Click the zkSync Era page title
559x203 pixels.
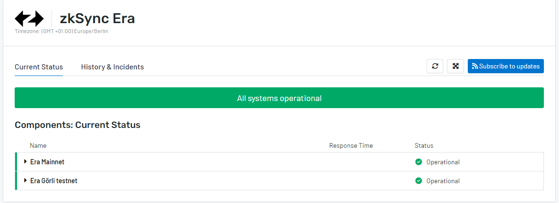pos(97,18)
